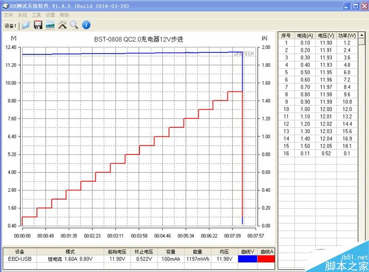Image resolution: width=369 pixels, height=272 pixels.
Task: Select row 12 voltage value 12.02
Action: pyautogui.click(x=326, y=124)
